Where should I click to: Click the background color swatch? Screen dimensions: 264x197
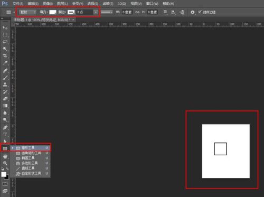click(x=7, y=177)
